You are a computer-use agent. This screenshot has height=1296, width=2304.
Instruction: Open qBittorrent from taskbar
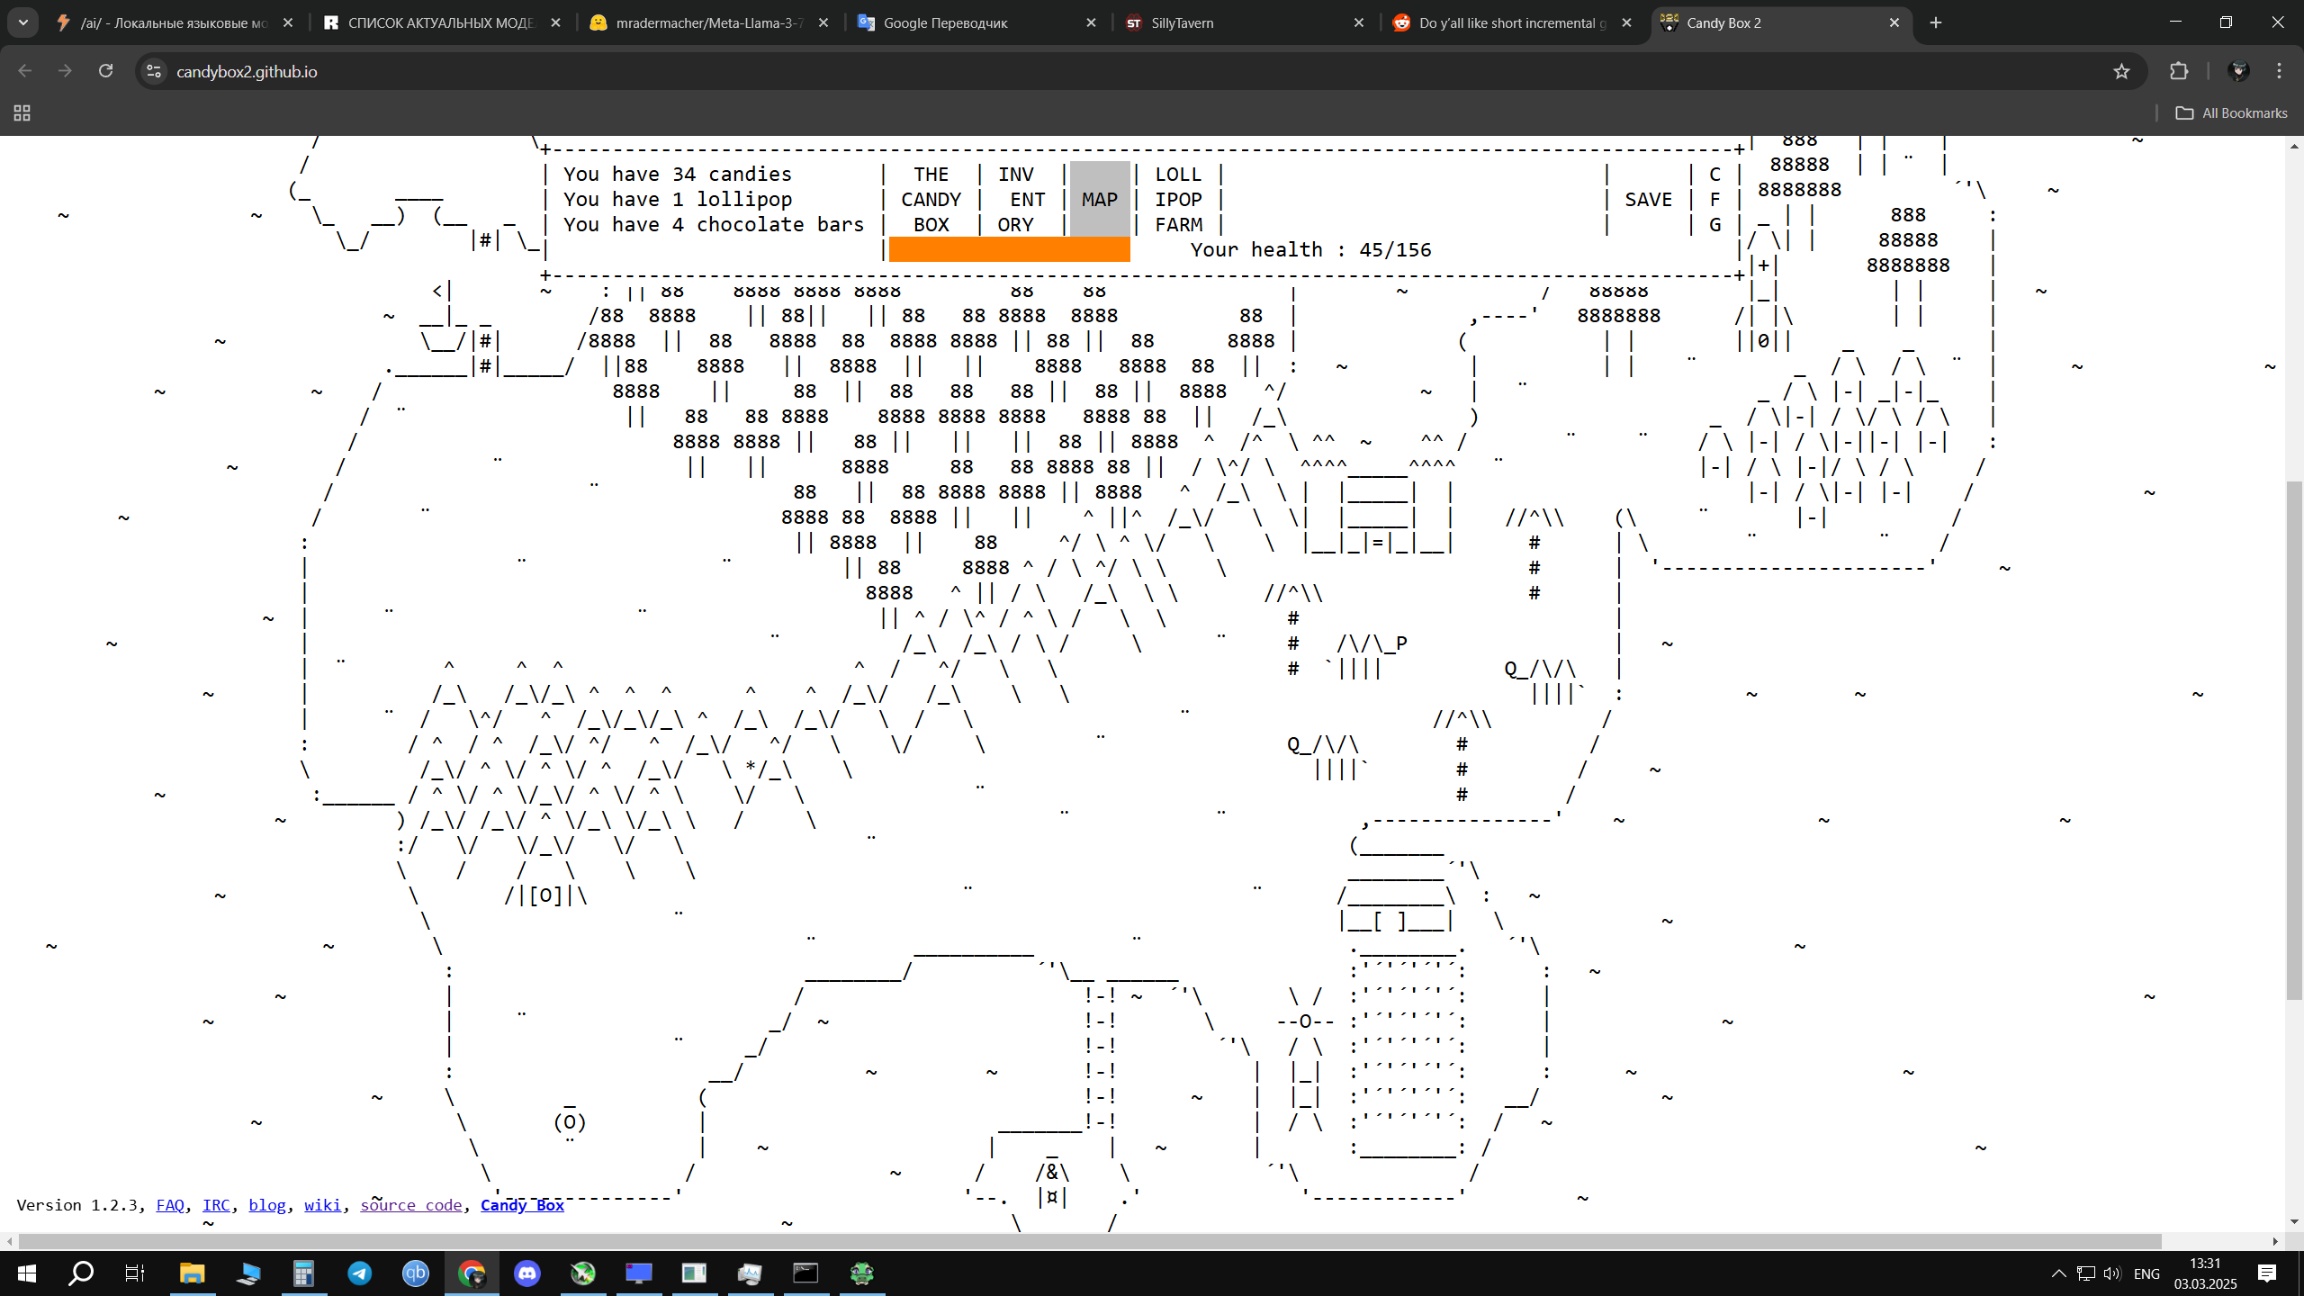tap(416, 1273)
